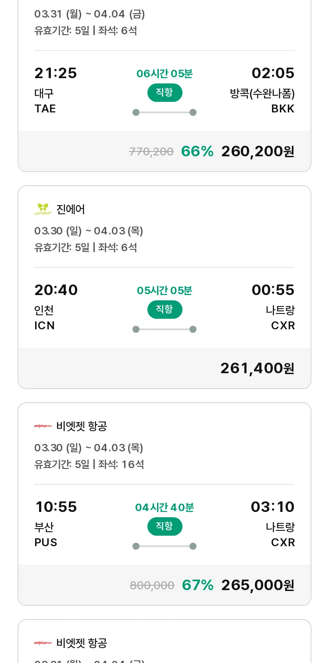Select the 261,400원 Jin Air fare

click(x=257, y=368)
